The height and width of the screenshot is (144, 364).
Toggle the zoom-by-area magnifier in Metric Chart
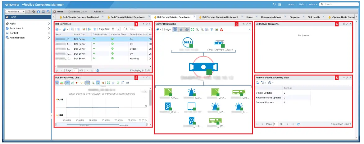coord(98,83)
